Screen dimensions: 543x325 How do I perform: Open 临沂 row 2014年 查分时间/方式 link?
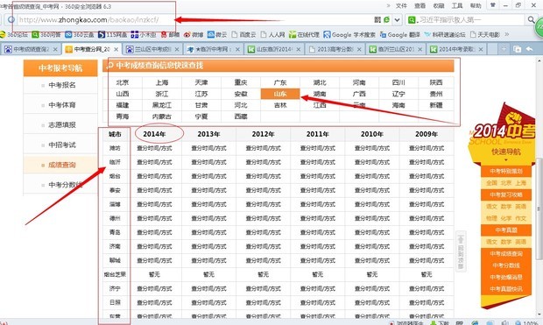pyautogui.click(x=154, y=162)
